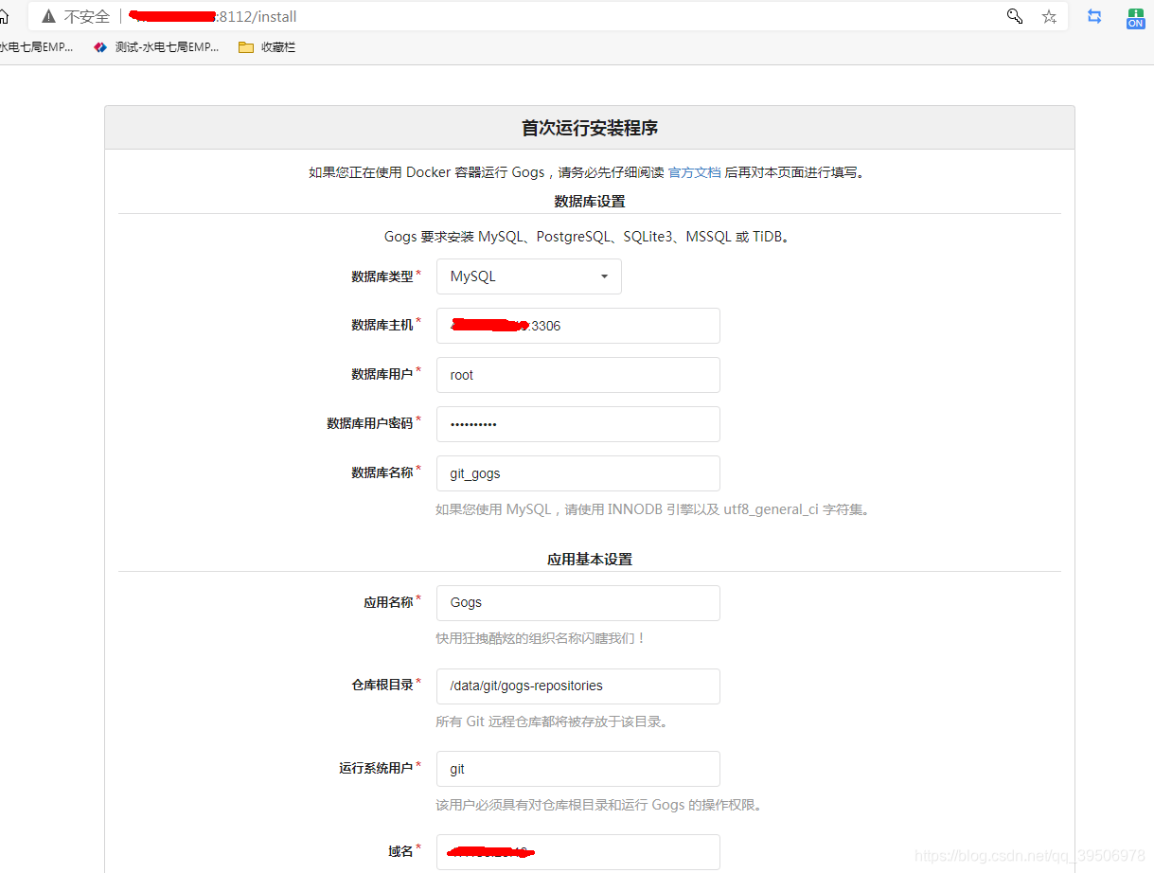The width and height of the screenshot is (1154, 873).
Task: Click the 首次运行安装程序 header text
Action: pos(590,128)
